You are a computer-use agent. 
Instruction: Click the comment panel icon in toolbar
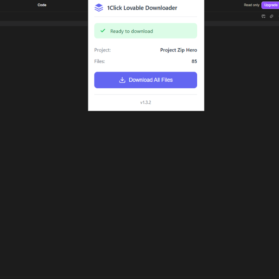tap(263, 16)
